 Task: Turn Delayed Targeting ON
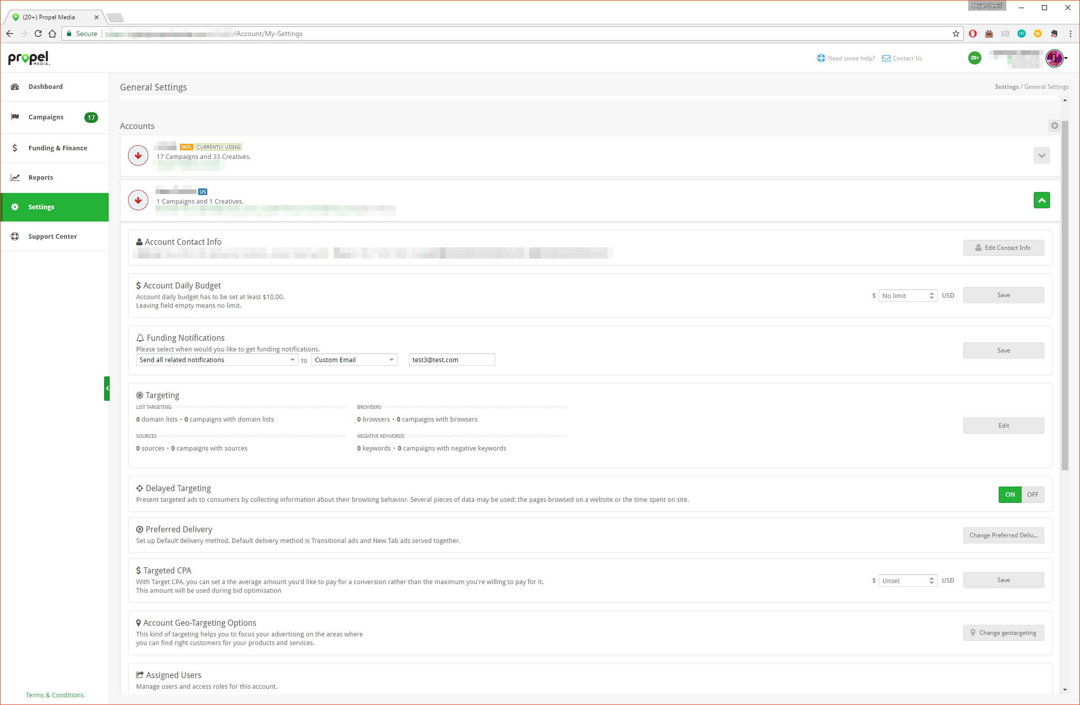[1009, 495]
